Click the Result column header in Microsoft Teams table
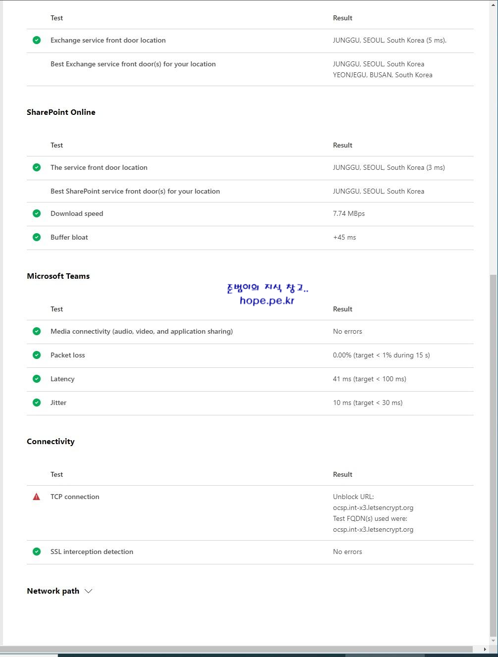 [x=342, y=309]
